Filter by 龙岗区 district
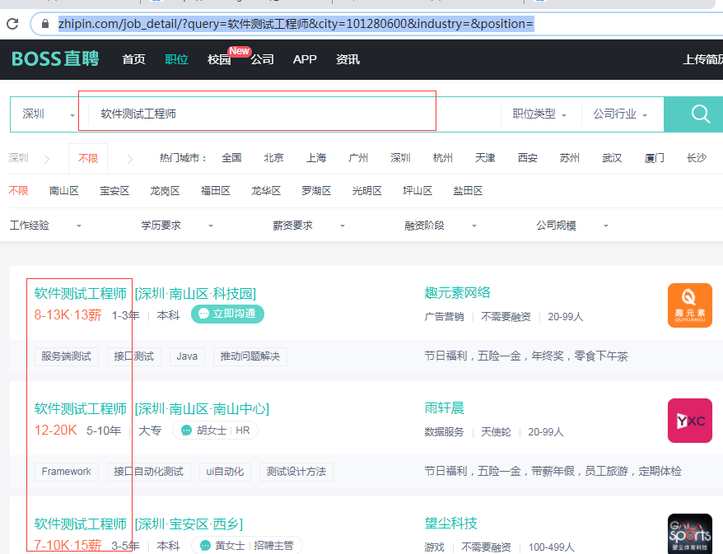Image resolution: width=723 pixels, height=554 pixels. 165,191
